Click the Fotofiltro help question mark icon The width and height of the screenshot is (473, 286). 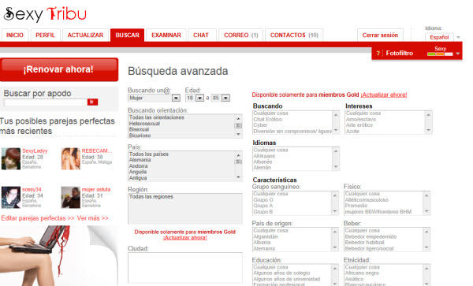pos(378,54)
